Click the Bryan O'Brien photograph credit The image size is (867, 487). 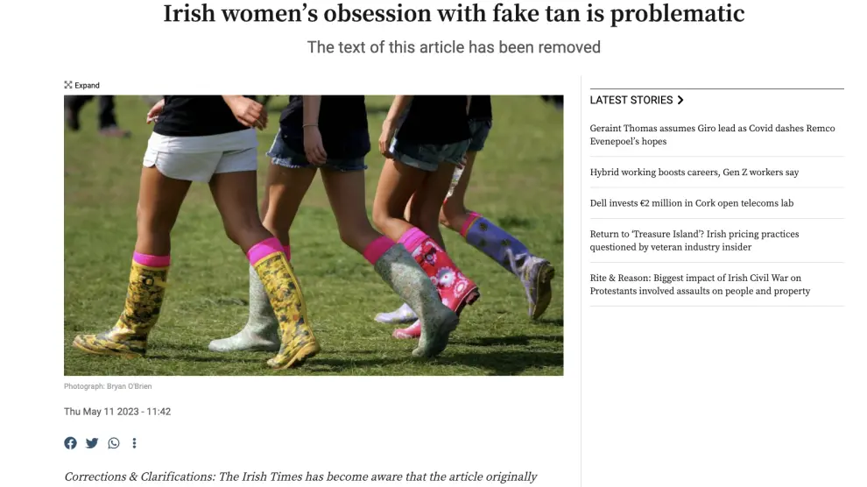[108, 386]
